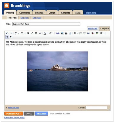The image size is (115, 123).
Task: Open the font family dropdown
Action: coord(17,33)
